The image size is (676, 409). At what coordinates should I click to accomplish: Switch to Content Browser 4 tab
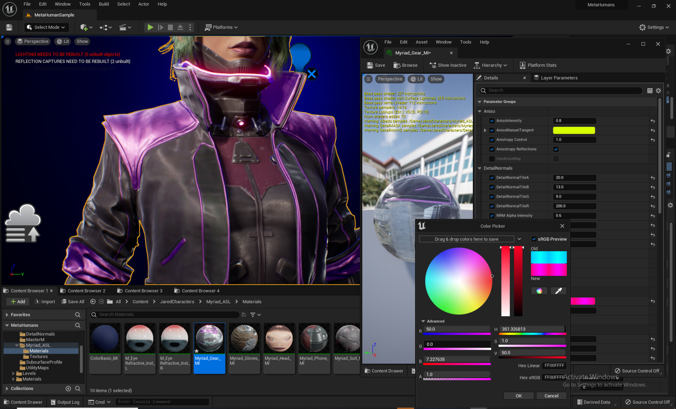tap(197, 291)
